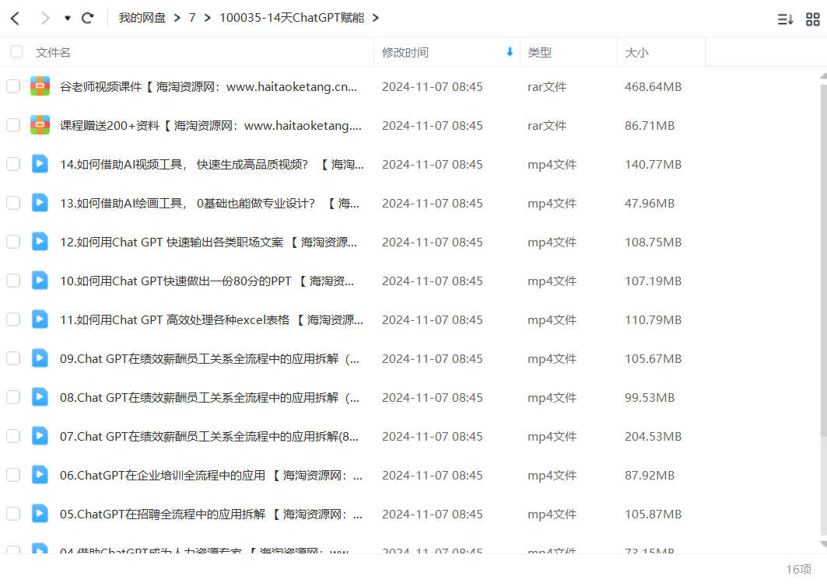The height and width of the screenshot is (586, 827).
Task: Switch to grid view
Action: pos(813,19)
